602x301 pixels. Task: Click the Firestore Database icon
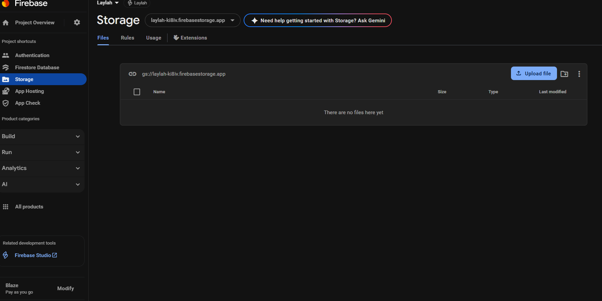click(6, 68)
